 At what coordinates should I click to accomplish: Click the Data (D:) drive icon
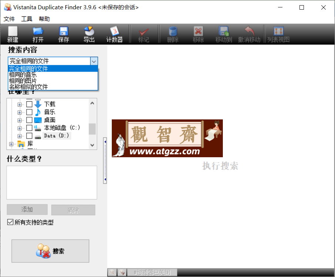pyautogui.click(x=38, y=136)
